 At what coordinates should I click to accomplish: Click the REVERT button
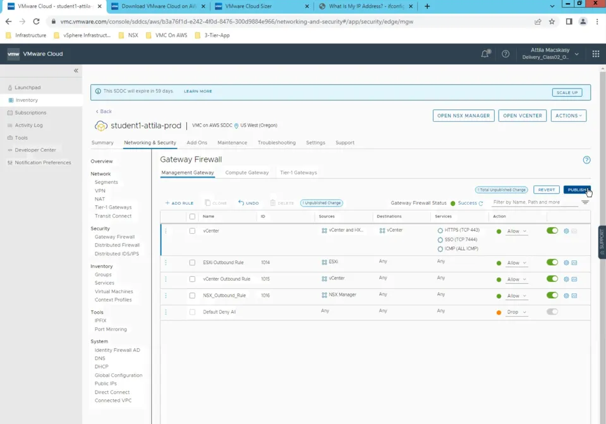(546, 190)
